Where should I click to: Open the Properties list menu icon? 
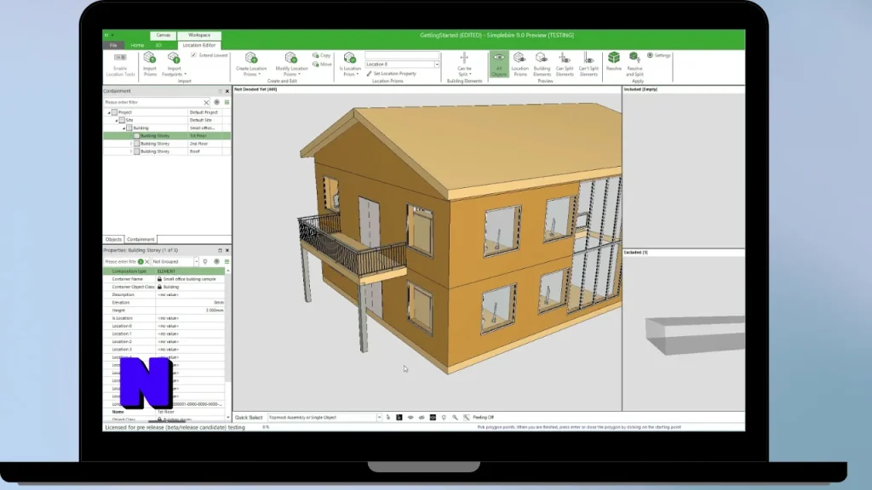tap(227, 262)
